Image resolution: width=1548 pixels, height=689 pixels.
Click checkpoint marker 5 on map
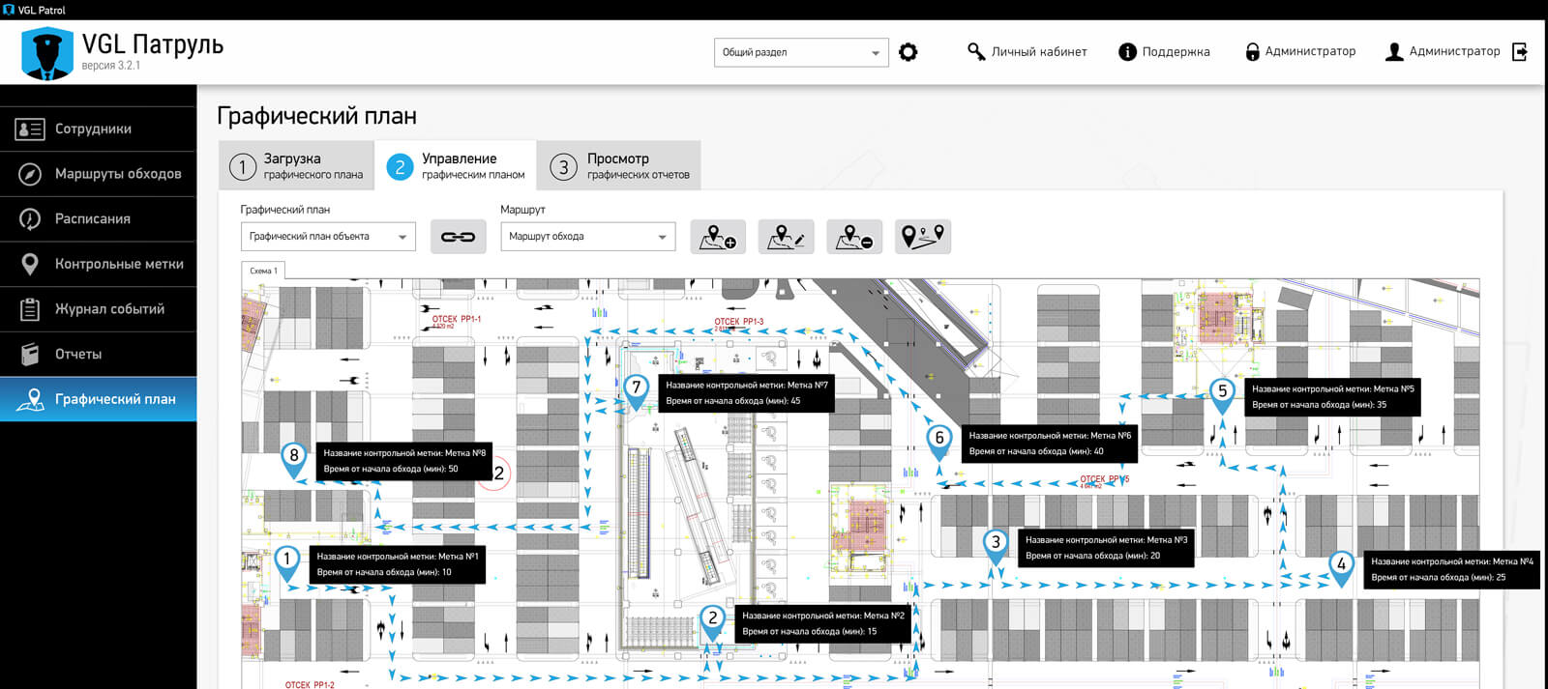pos(1222,395)
